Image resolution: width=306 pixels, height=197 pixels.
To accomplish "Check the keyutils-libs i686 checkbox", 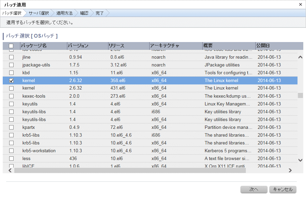I will click(x=11, y=112).
